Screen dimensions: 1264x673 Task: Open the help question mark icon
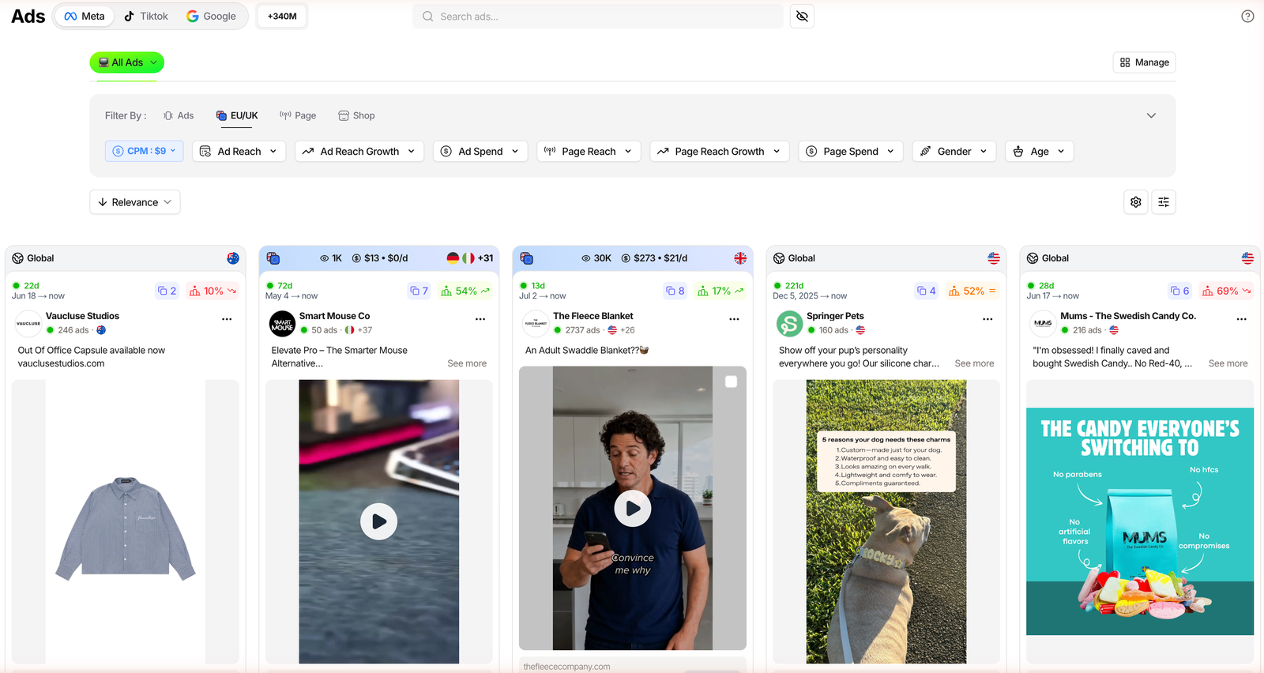point(1247,17)
